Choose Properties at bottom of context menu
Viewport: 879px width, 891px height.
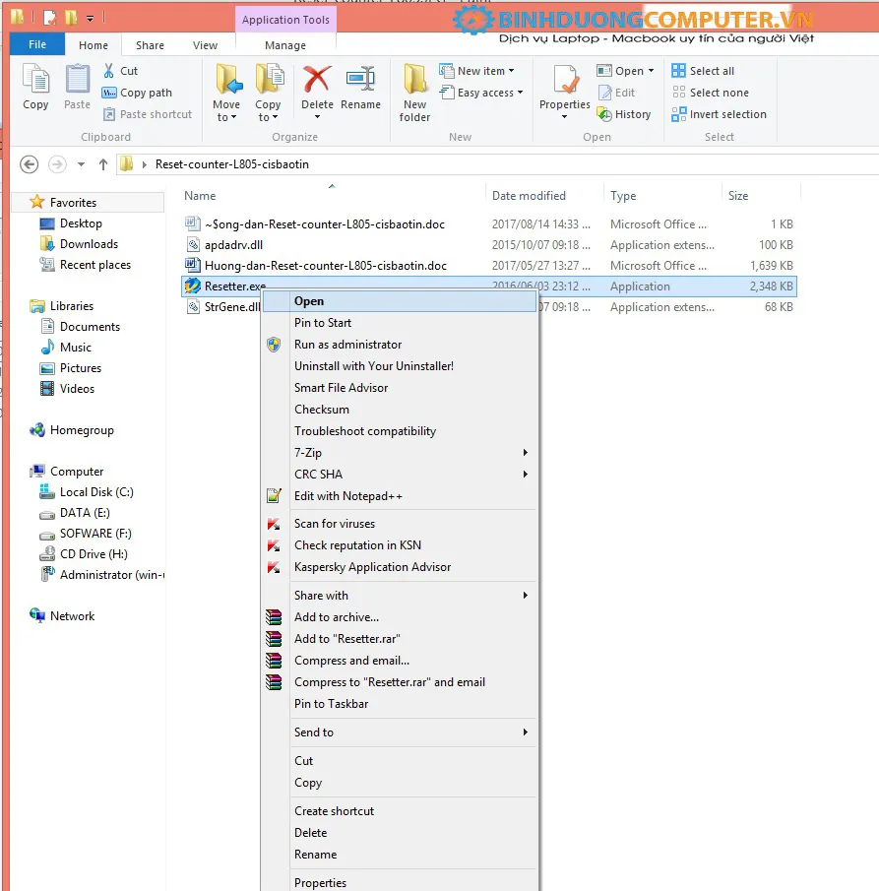pyautogui.click(x=400, y=882)
